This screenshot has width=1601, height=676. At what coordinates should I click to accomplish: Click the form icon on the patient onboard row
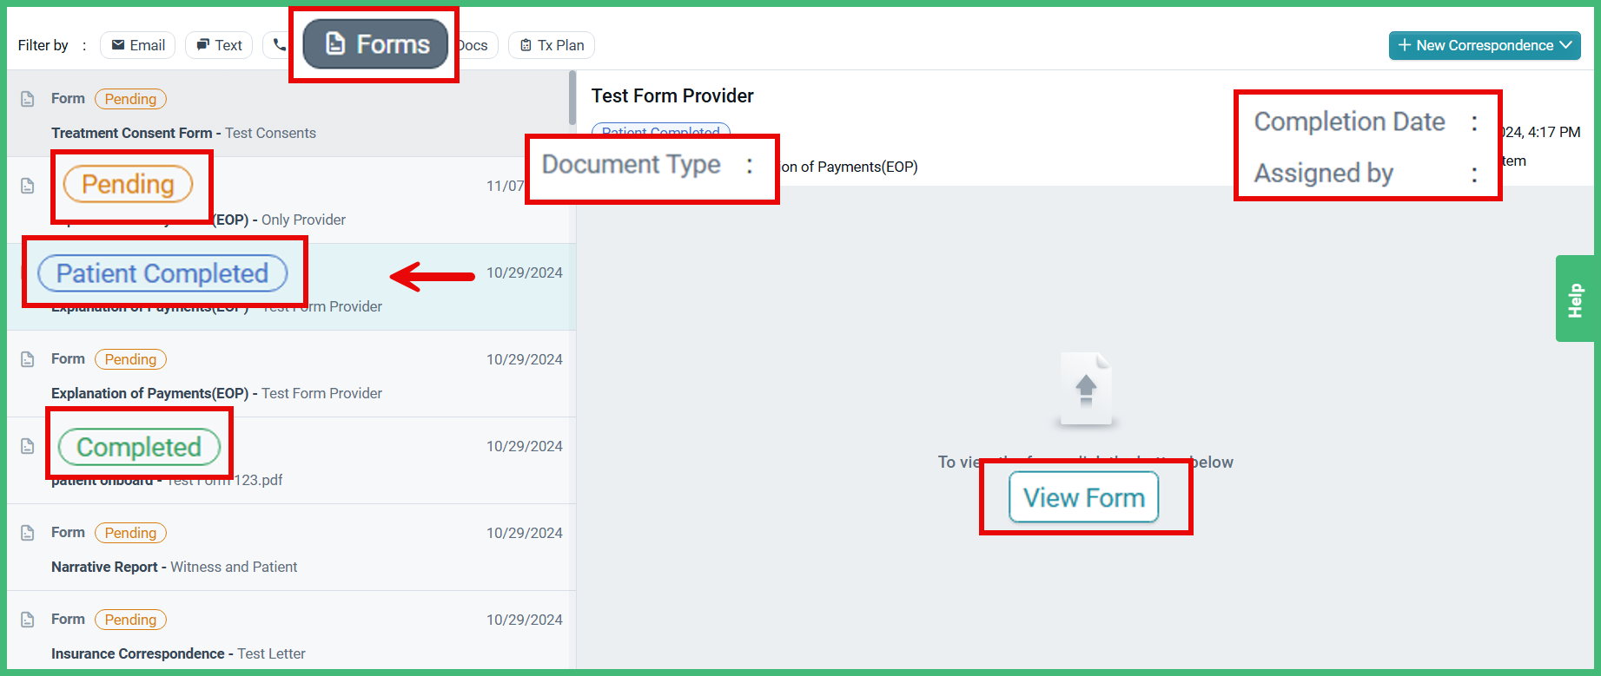[x=28, y=446]
